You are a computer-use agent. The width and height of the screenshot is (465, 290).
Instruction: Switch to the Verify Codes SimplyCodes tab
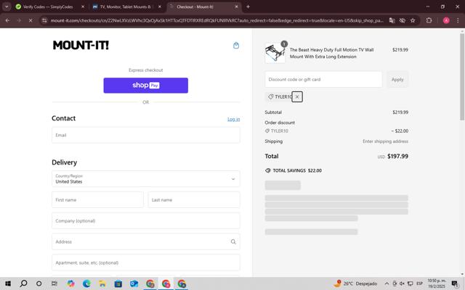47,7
